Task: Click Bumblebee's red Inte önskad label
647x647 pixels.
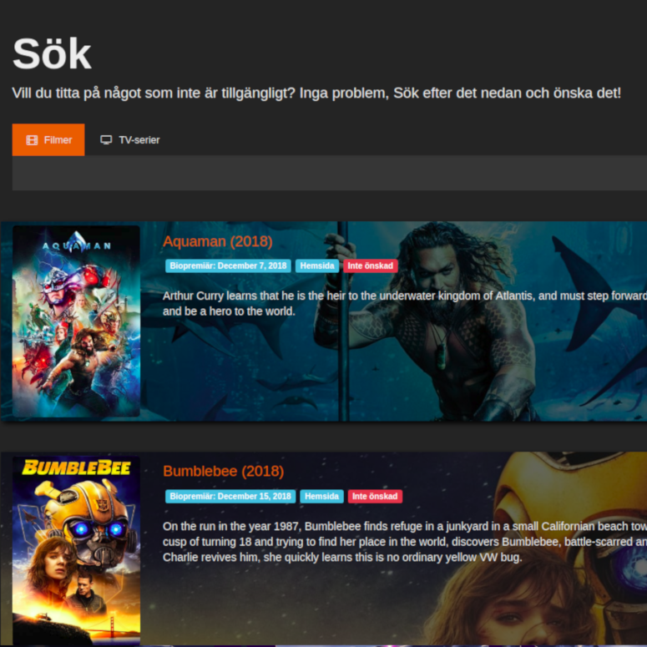Action: pos(375,496)
